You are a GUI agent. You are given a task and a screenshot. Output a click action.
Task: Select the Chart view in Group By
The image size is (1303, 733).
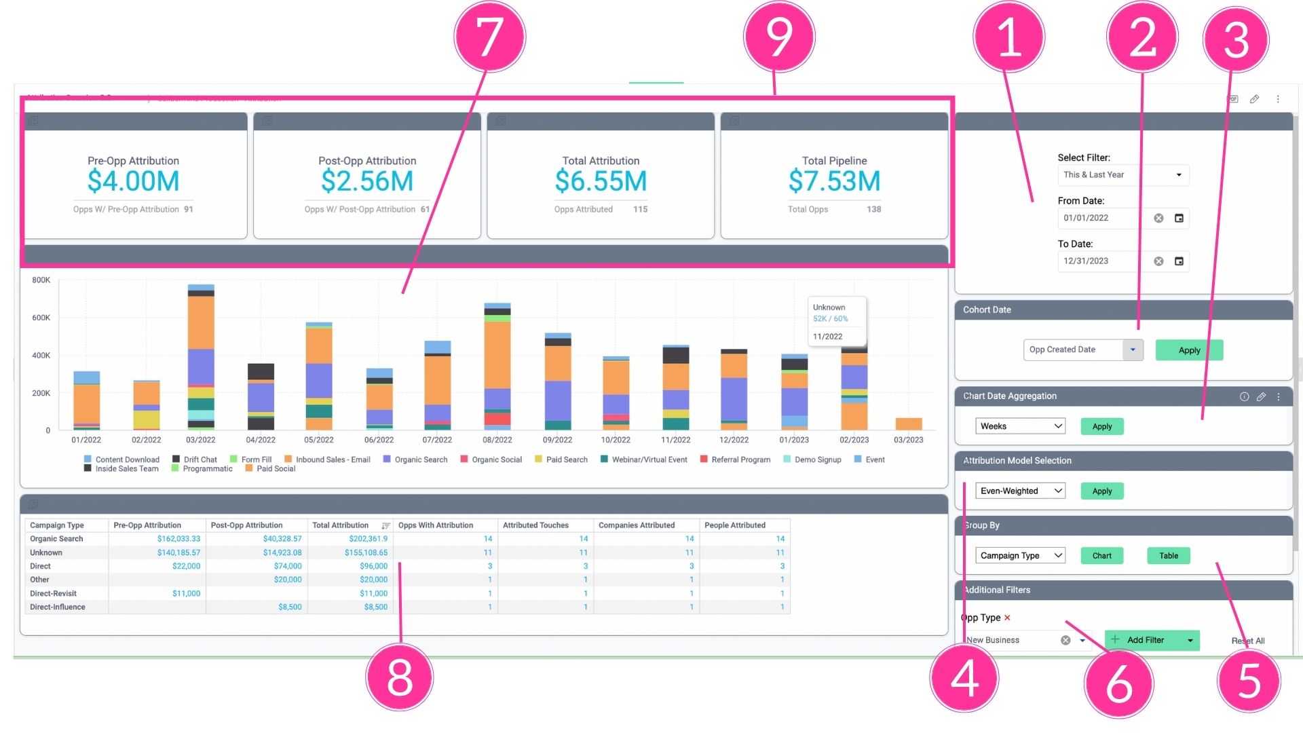[1101, 556]
